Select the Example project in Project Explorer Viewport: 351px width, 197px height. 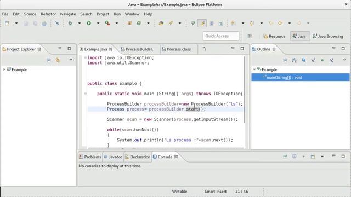point(19,69)
